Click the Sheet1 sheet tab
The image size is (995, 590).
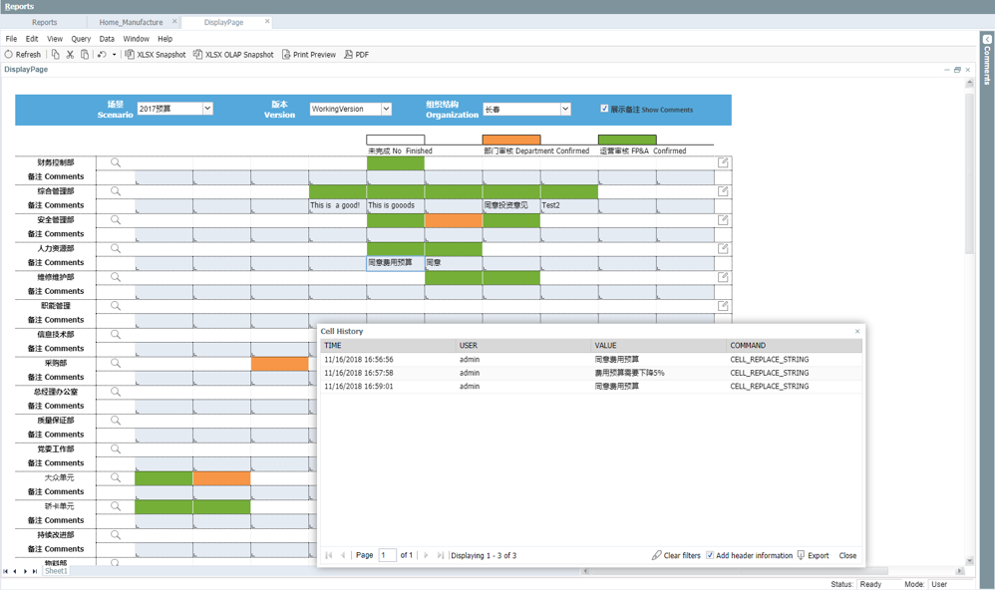click(56, 571)
